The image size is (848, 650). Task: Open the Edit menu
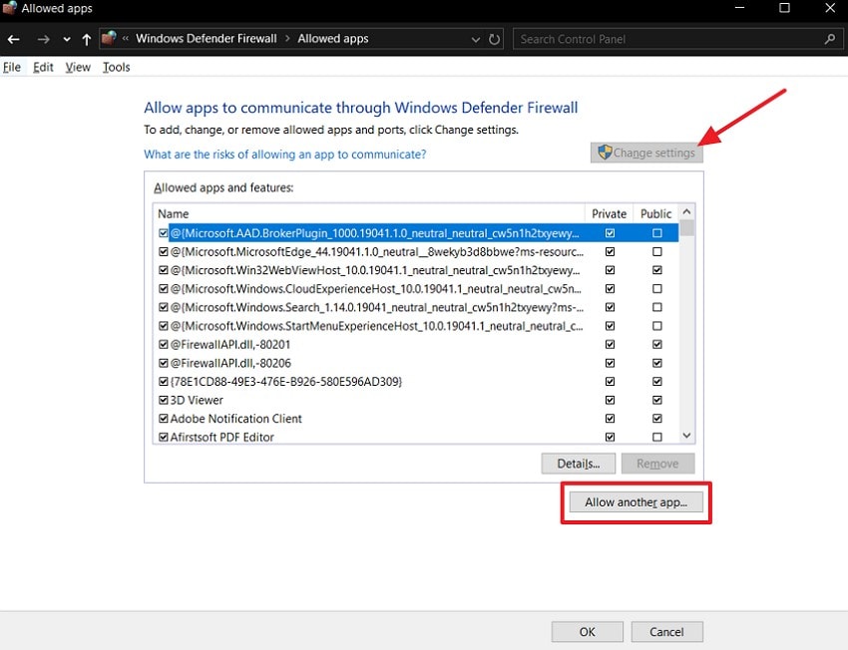pos(43,67)
